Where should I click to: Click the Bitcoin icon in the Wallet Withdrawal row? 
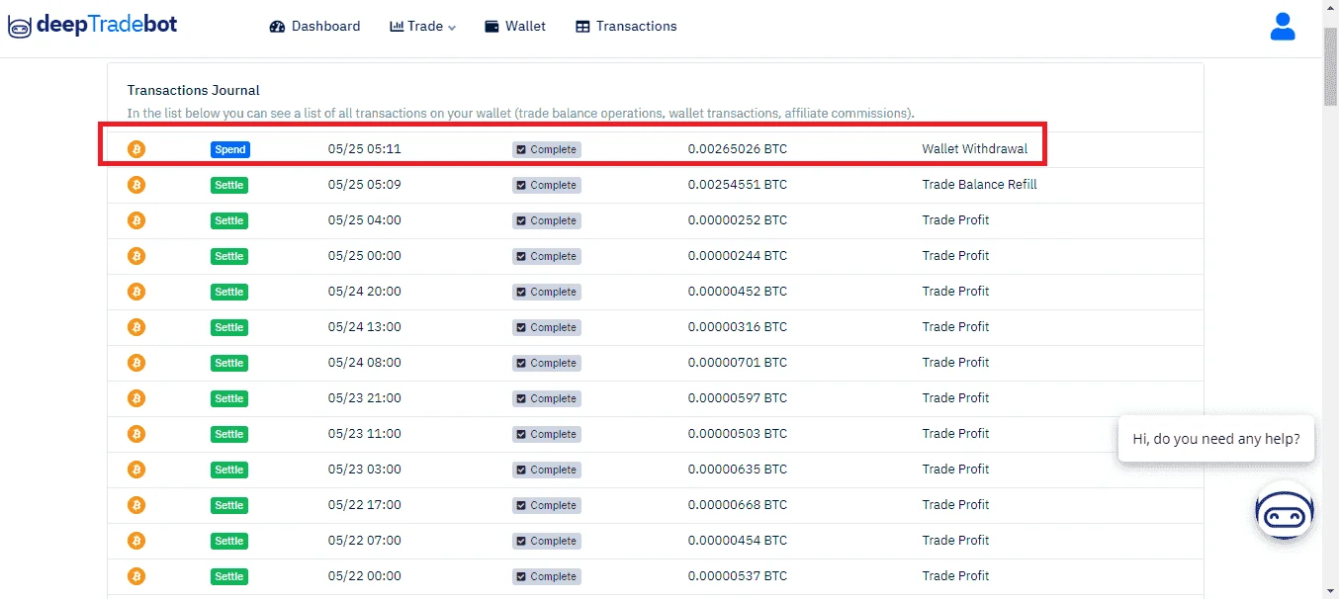pyautogui.click(x=136, y=149)
